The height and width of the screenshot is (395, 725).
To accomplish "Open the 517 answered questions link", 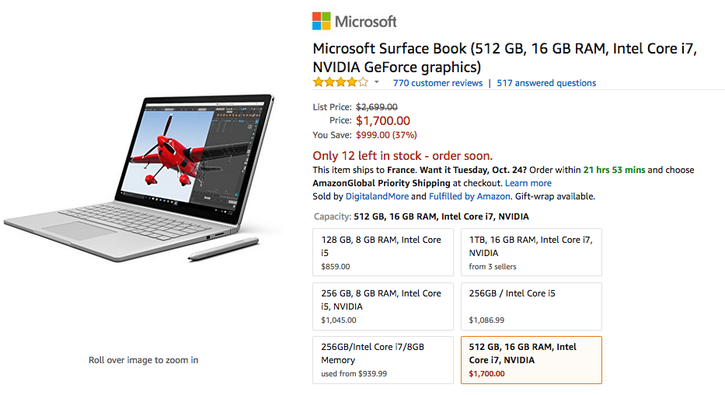I will pos(546,83).
